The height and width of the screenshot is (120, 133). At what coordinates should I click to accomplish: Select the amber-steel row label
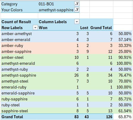point(19,57)
